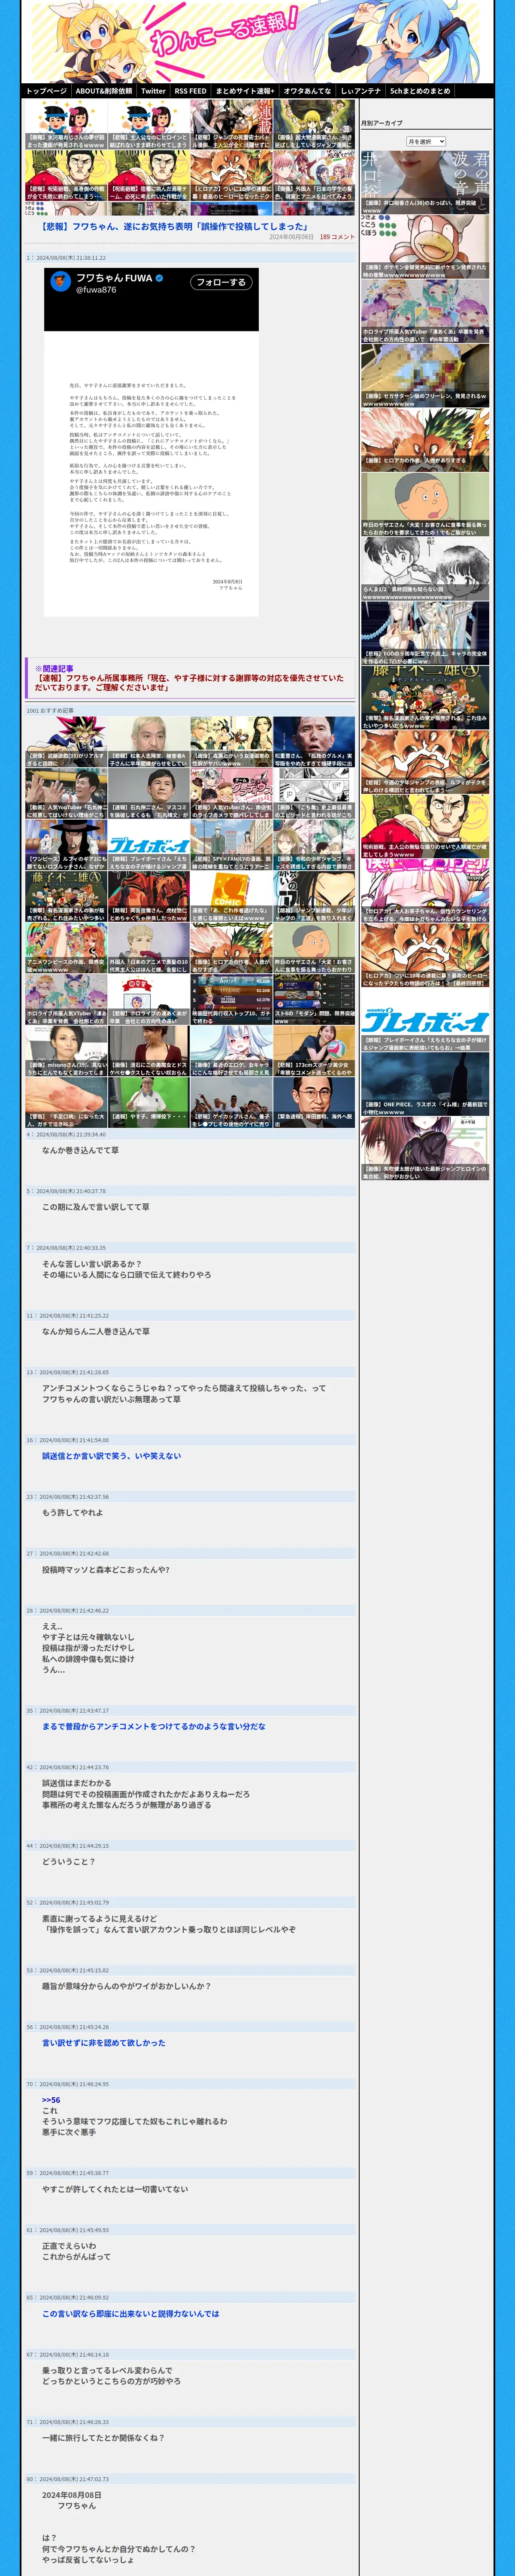515x2576 pixels.
Task: Open the @fuwa876 handle in the tweet
Action: coord(96,290)
